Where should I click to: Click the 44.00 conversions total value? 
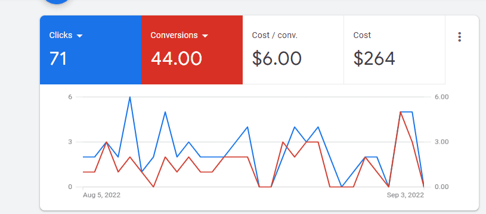[x=177, y=58]
